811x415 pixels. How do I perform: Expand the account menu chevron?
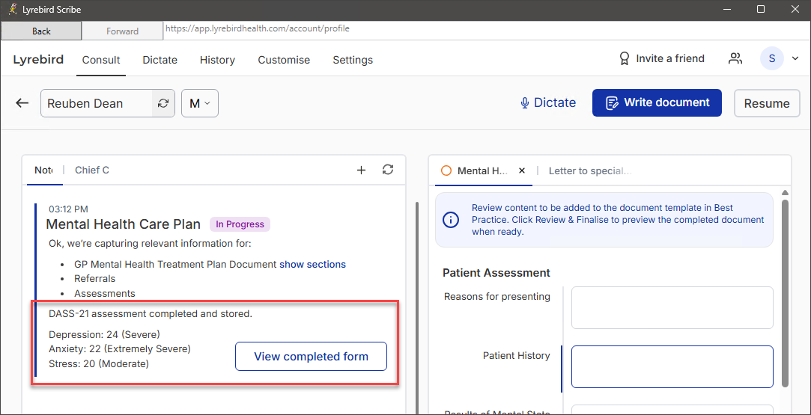[x=795, y=59]
